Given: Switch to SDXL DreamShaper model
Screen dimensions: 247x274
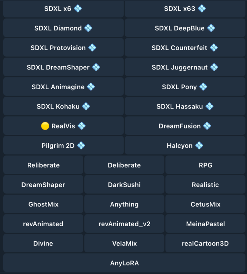Looking at the screenshot, I should point(63,68).
